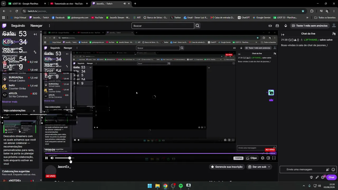The height and width of the screenshot is (190, 338).
Task: Open the Twitch more options menu
Action: (x=49, y=26)
